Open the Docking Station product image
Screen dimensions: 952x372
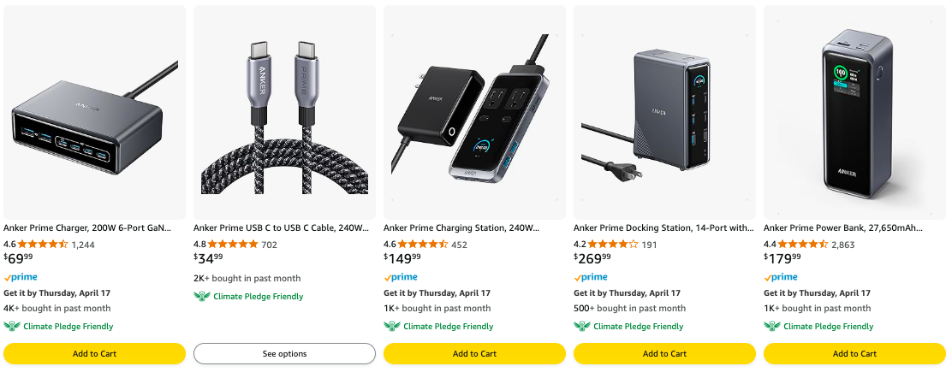tap(664, 113)
